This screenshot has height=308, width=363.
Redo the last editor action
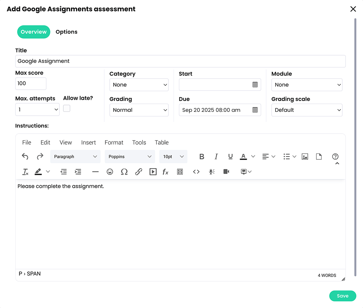tap(40, 157)
